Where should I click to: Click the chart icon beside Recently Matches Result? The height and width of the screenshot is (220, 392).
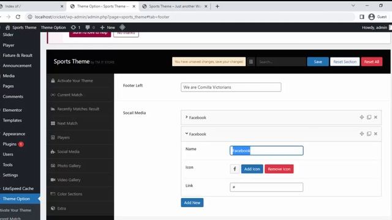click(x=53, y=109)
